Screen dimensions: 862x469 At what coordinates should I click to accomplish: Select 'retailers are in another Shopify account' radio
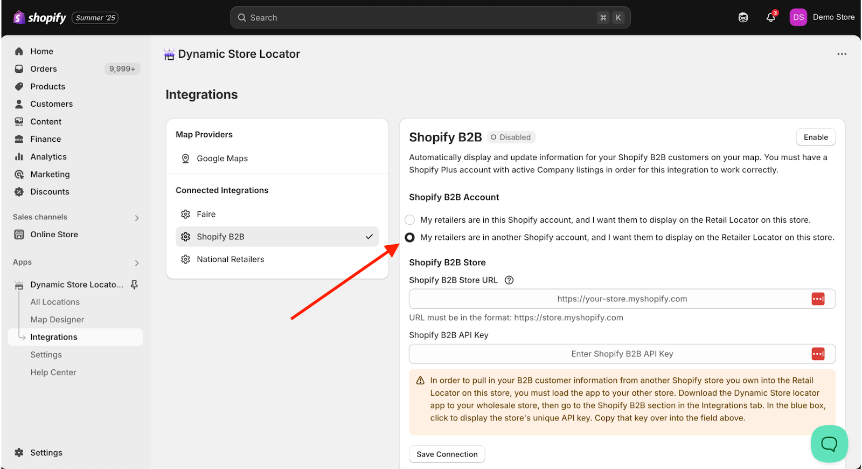(x=410, y=237)
